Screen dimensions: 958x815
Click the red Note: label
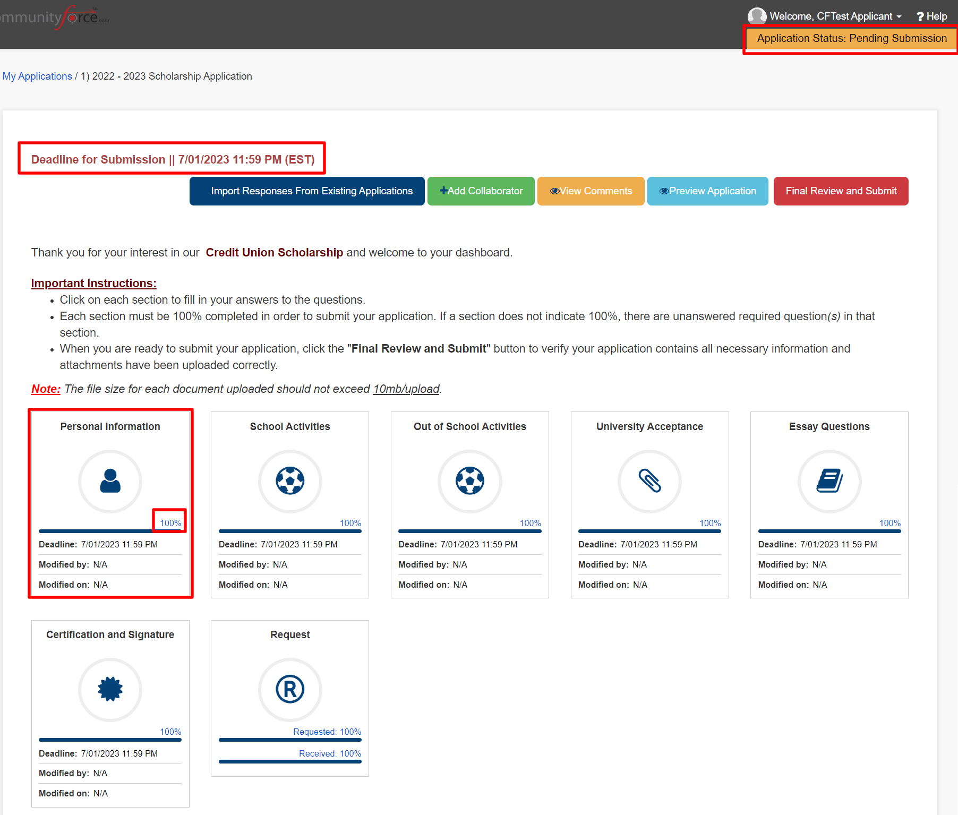(46, 389)
